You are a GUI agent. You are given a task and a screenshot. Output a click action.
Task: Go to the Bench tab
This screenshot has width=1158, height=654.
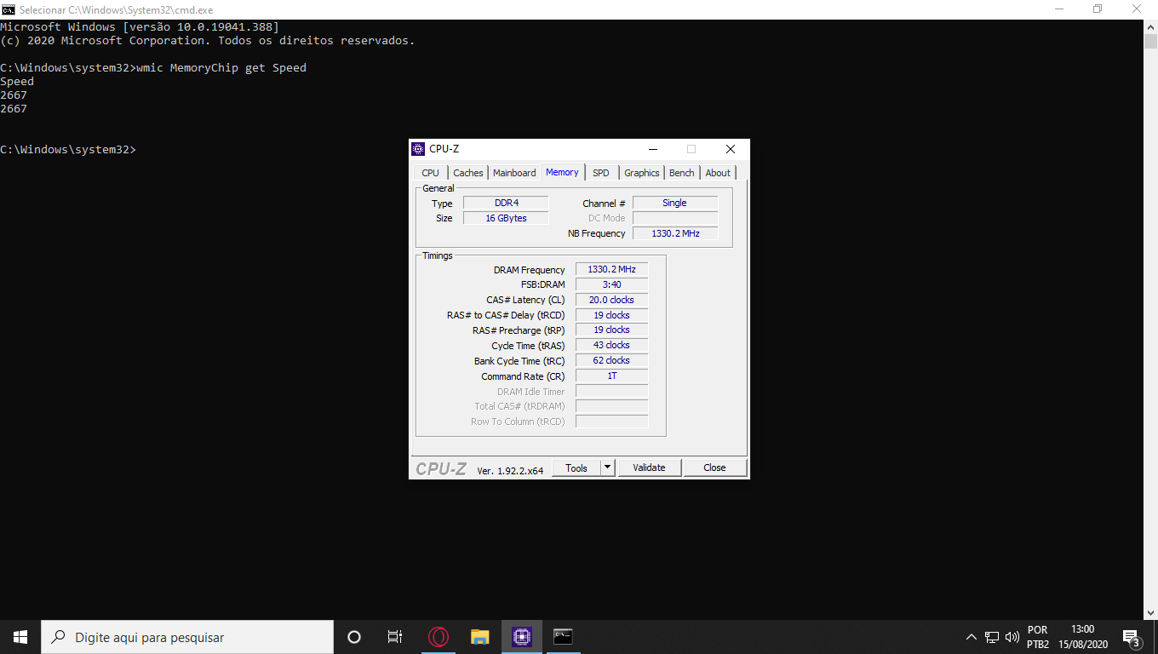click(682, 173)
